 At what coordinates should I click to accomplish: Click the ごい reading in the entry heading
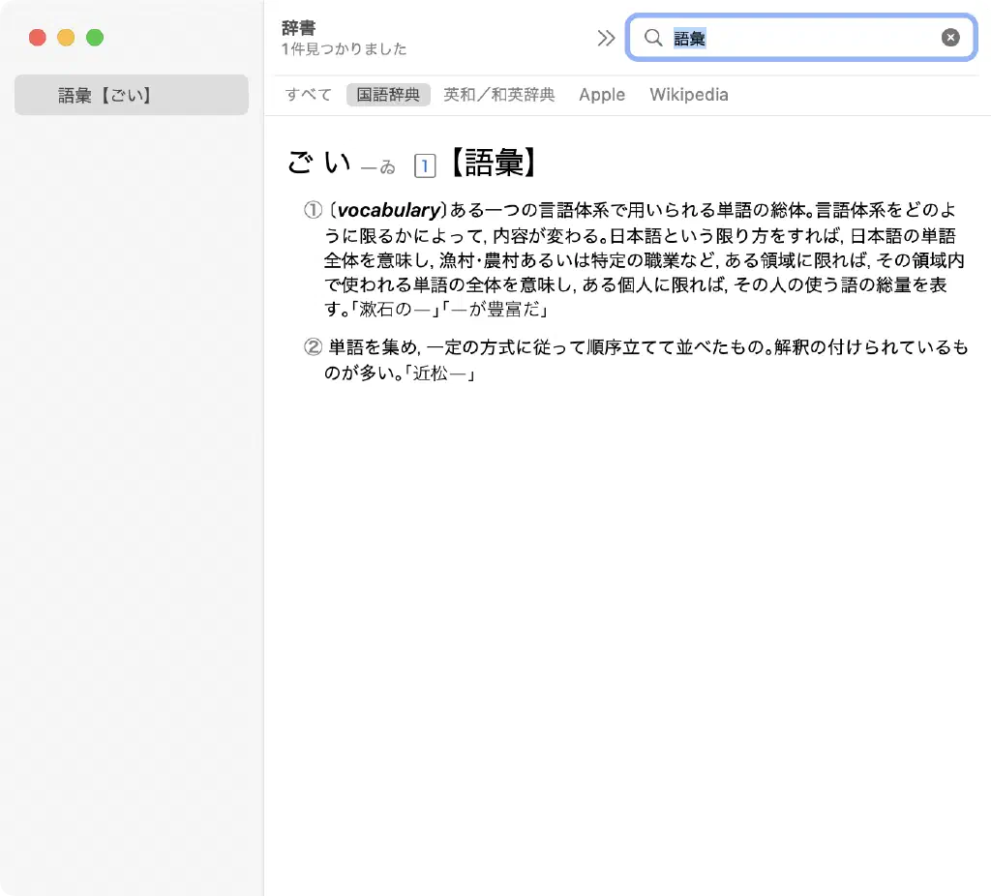(x=319, y=164)
